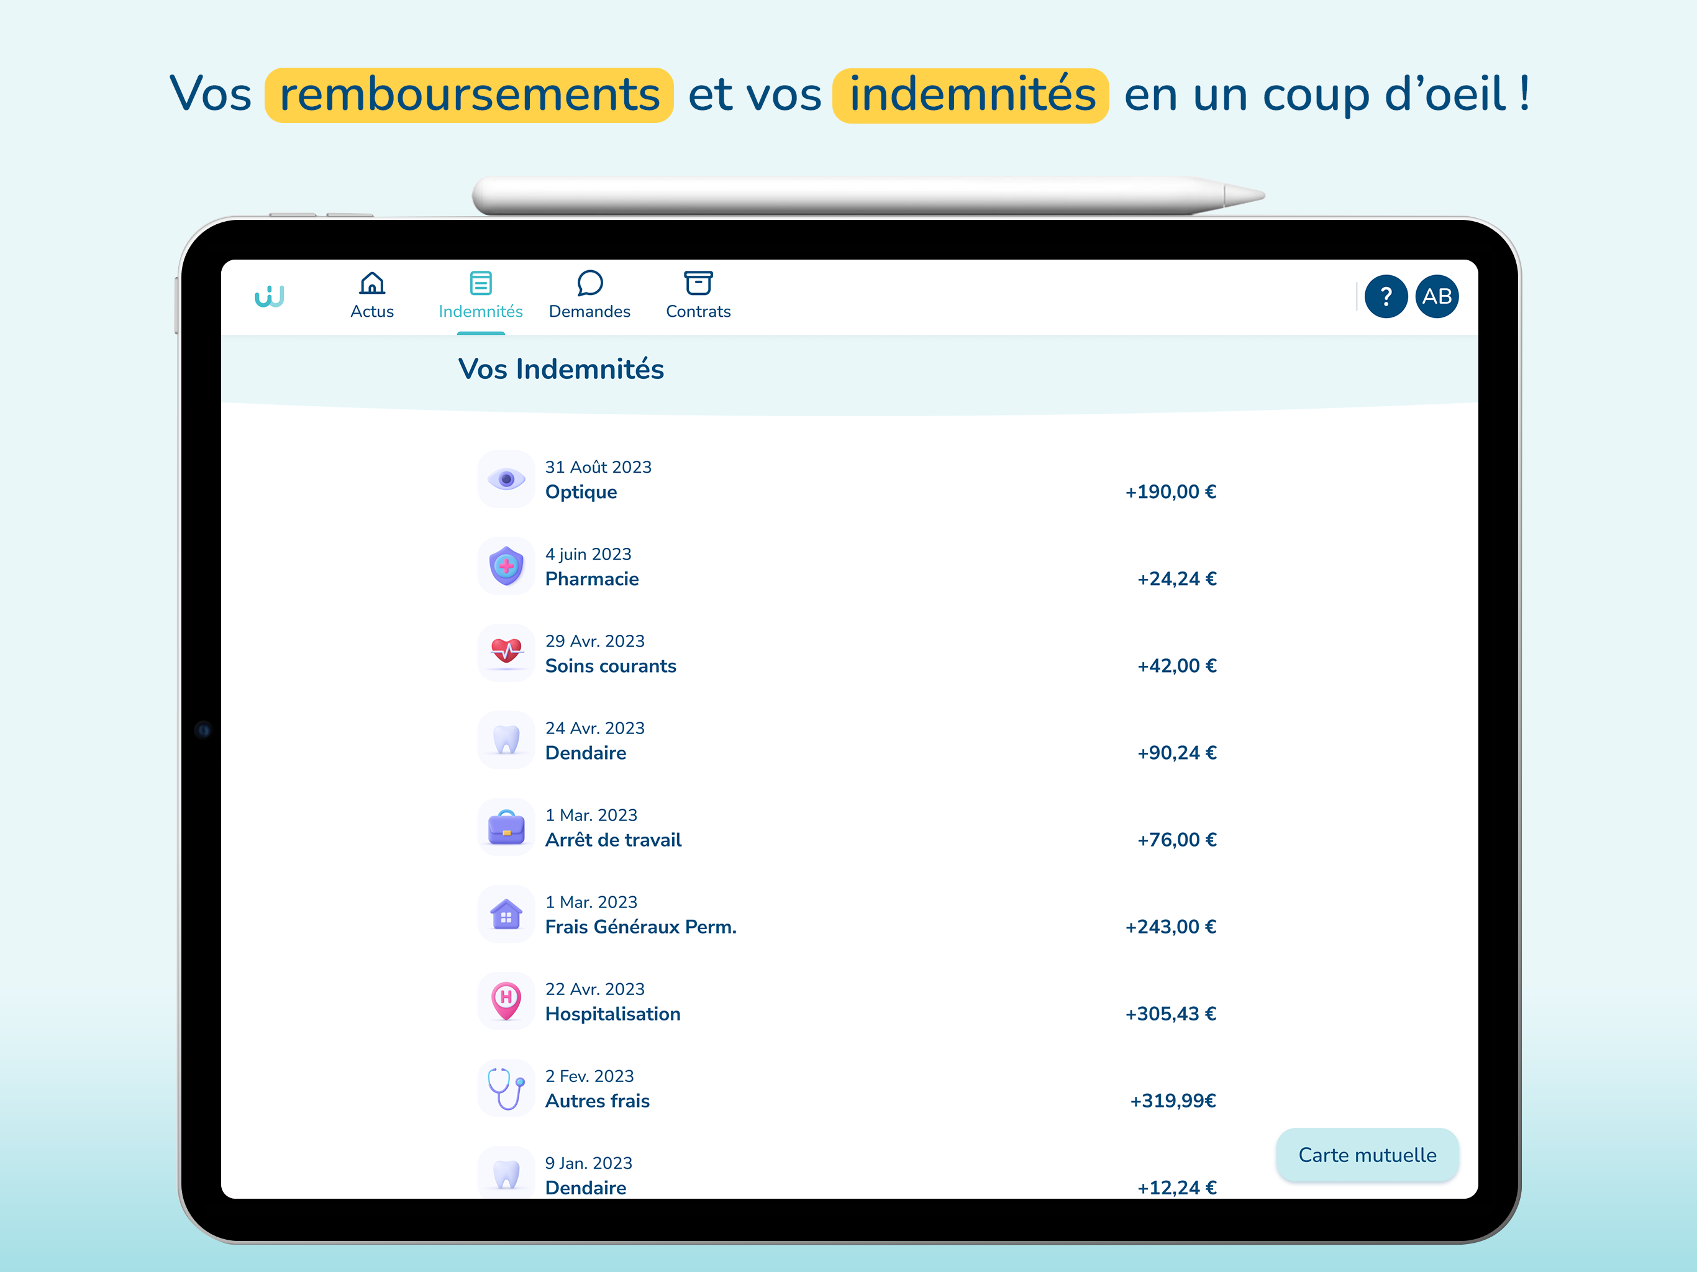
Task: Switch to the Actus tab
Action: [372, 312]
